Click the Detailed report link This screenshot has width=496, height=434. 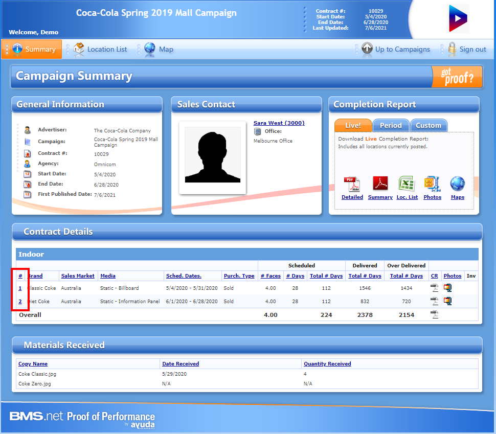[352, 197]
